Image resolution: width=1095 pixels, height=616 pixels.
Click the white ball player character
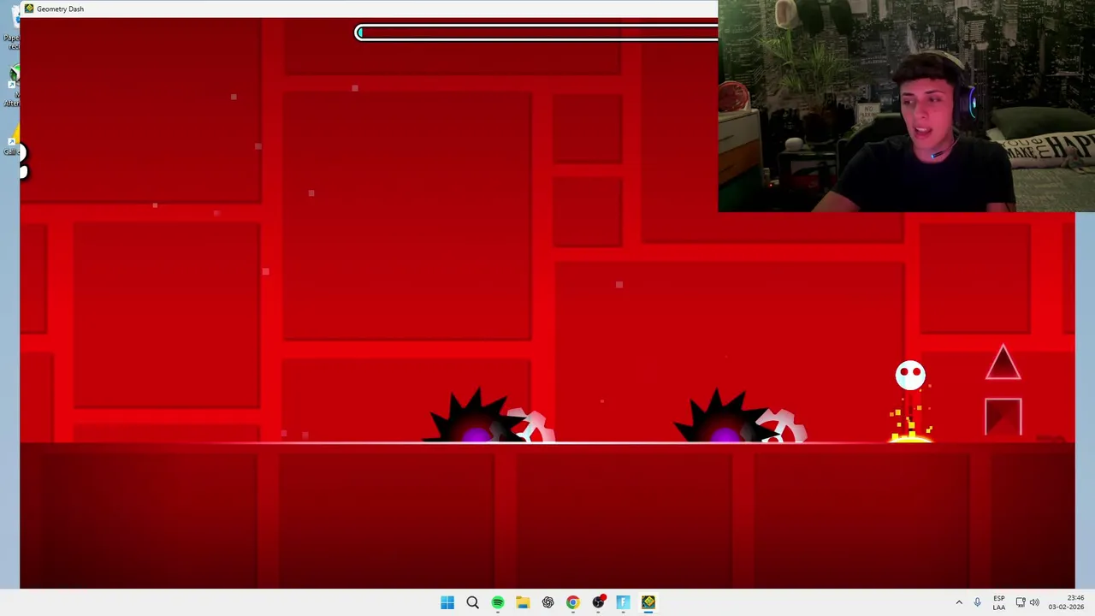910,375
